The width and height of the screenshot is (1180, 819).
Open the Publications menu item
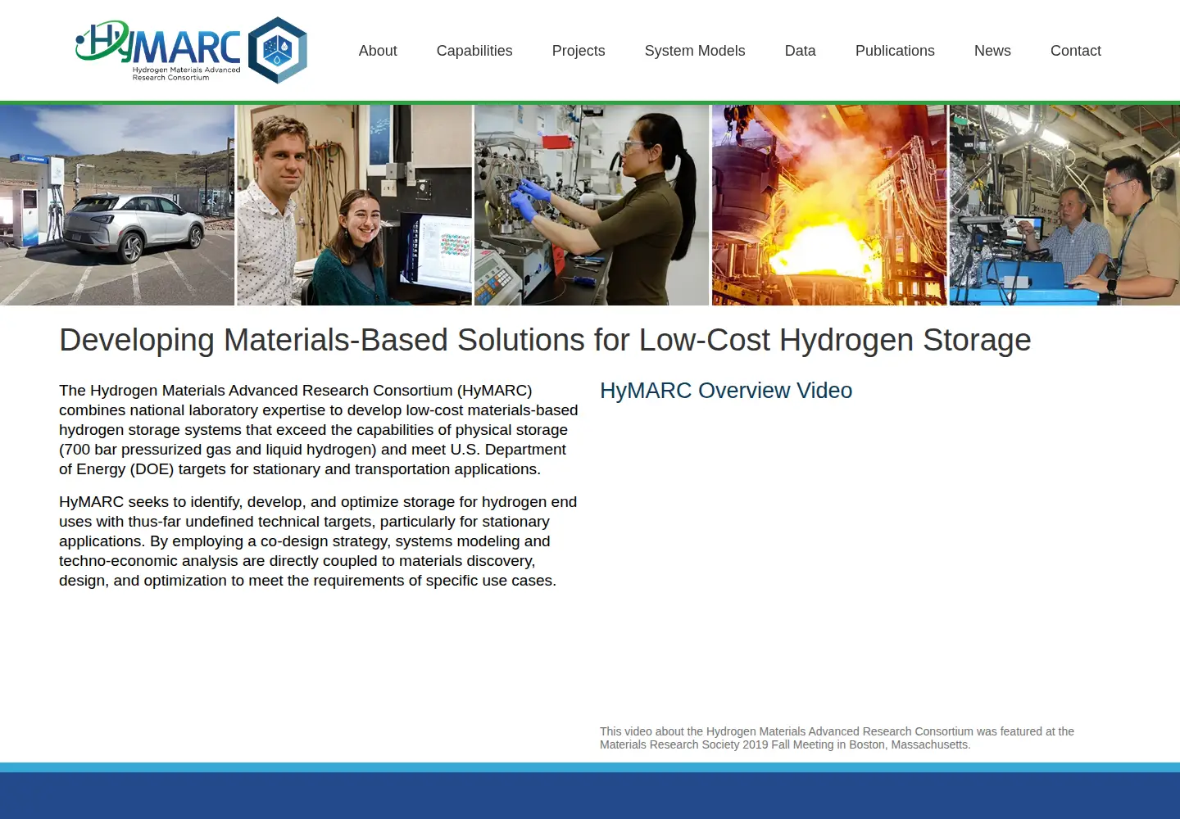click(x=895, y=51)
